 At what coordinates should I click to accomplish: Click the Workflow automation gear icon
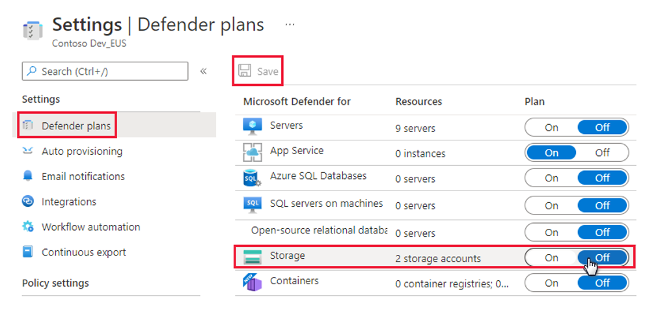[28, 227]
